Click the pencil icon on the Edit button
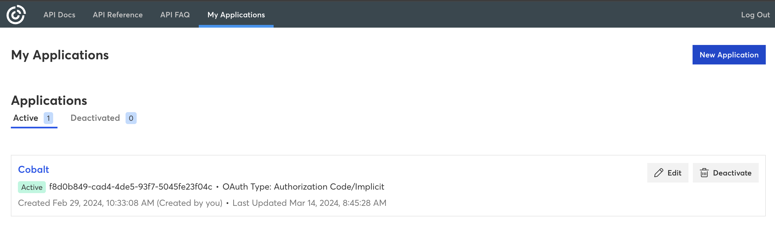This screenshot has width=775, height=247. [658, 173]
